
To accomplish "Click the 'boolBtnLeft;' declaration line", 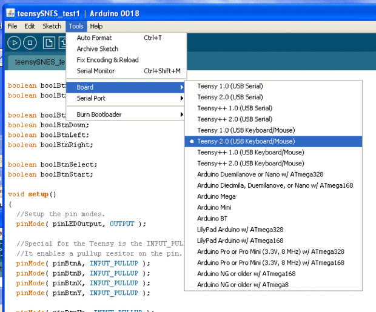I will pyautogui.click(x=49, y=135).
